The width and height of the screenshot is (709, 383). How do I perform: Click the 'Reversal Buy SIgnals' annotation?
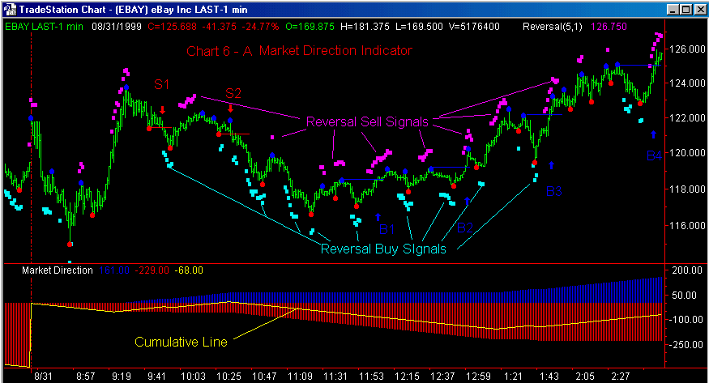[x=383, y=249]
